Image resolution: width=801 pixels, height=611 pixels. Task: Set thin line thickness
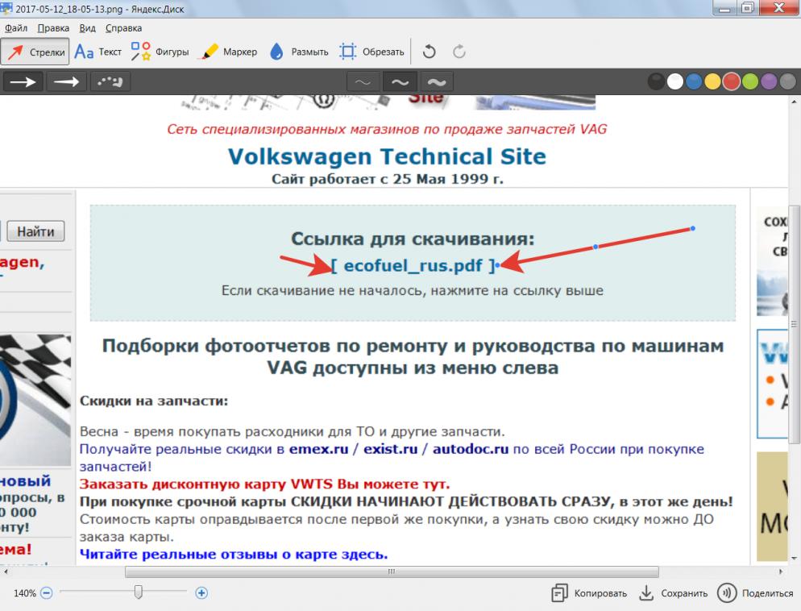coord(363,81)
